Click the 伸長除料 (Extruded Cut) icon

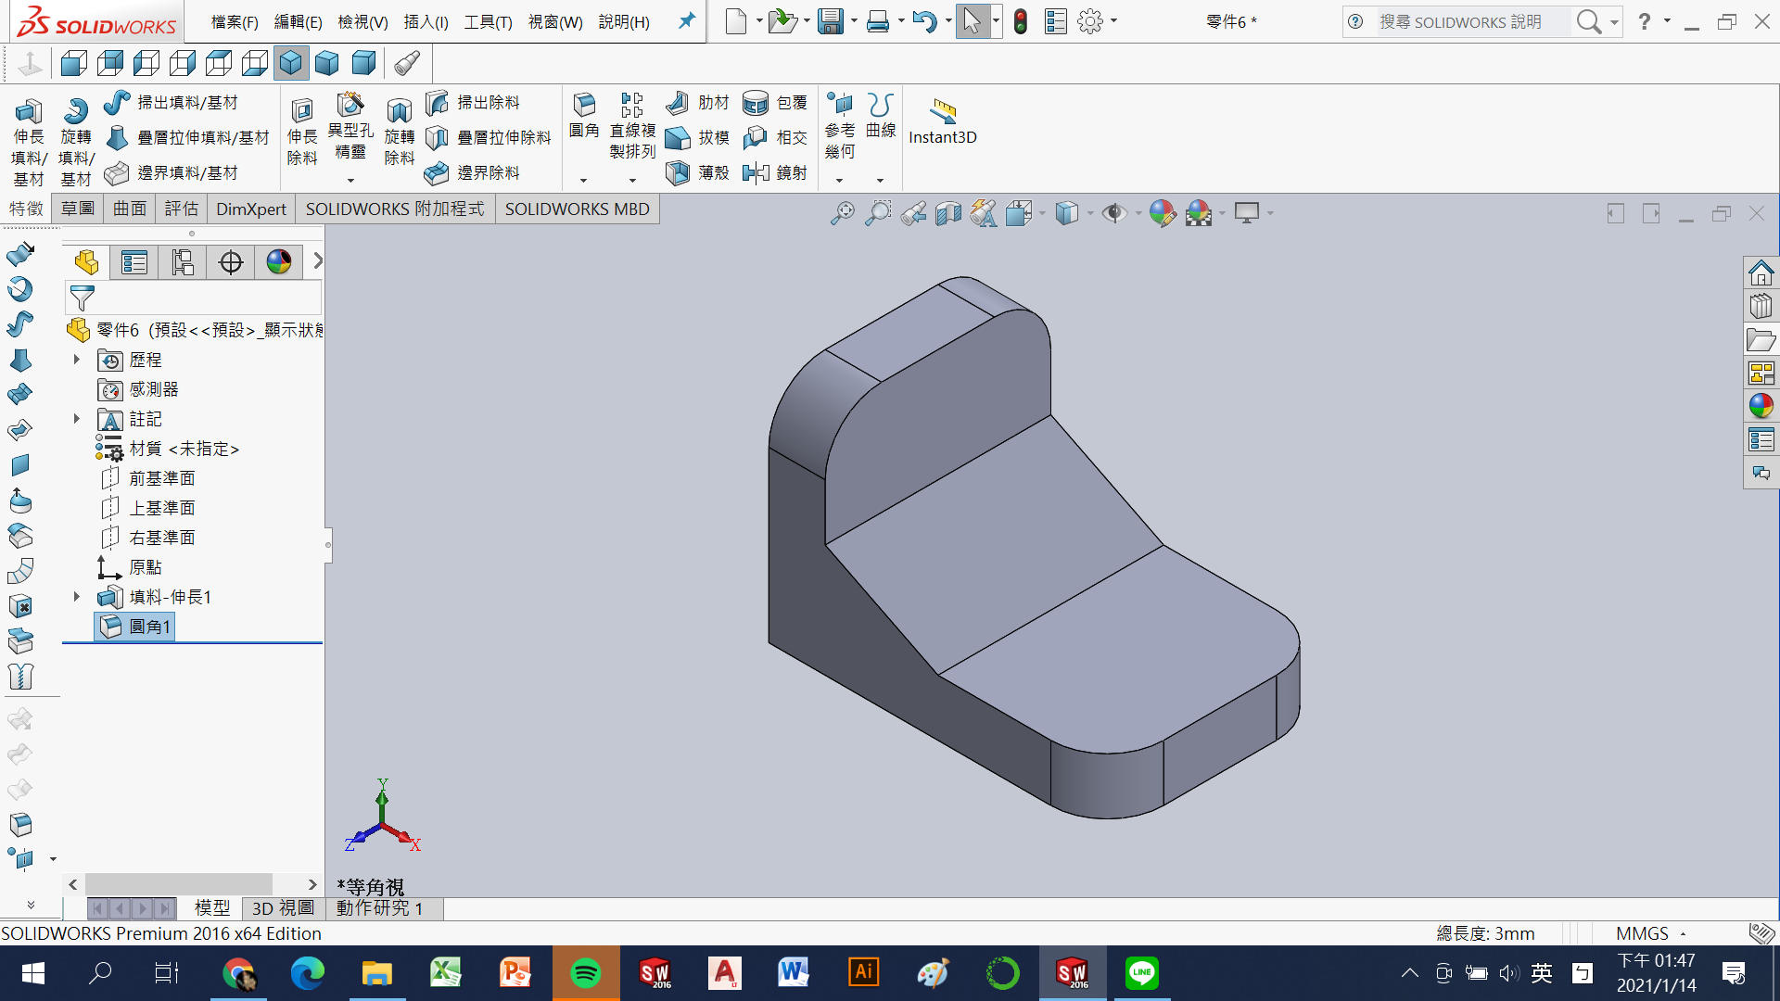click(x=301, y=112)
